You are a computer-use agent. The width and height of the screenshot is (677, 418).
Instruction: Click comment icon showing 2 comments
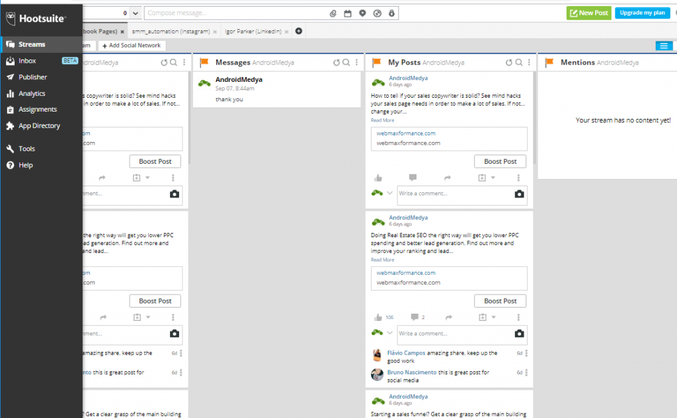(x=415, y=317)
